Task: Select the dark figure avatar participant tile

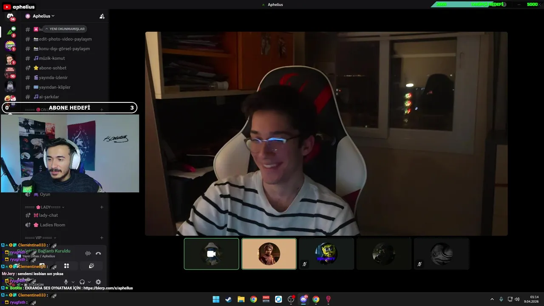Action: [x=384, y=254]
